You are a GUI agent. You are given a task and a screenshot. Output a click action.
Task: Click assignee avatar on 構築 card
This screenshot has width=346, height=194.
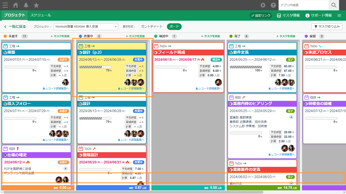(66, 82)
